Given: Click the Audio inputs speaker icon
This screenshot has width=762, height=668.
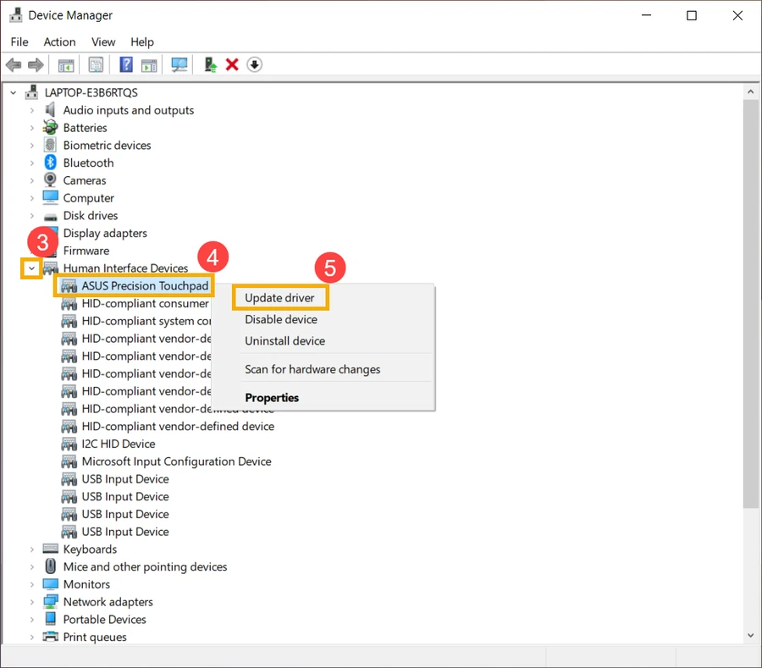Looking at the screenshot, I should click(x=50, y=110).
